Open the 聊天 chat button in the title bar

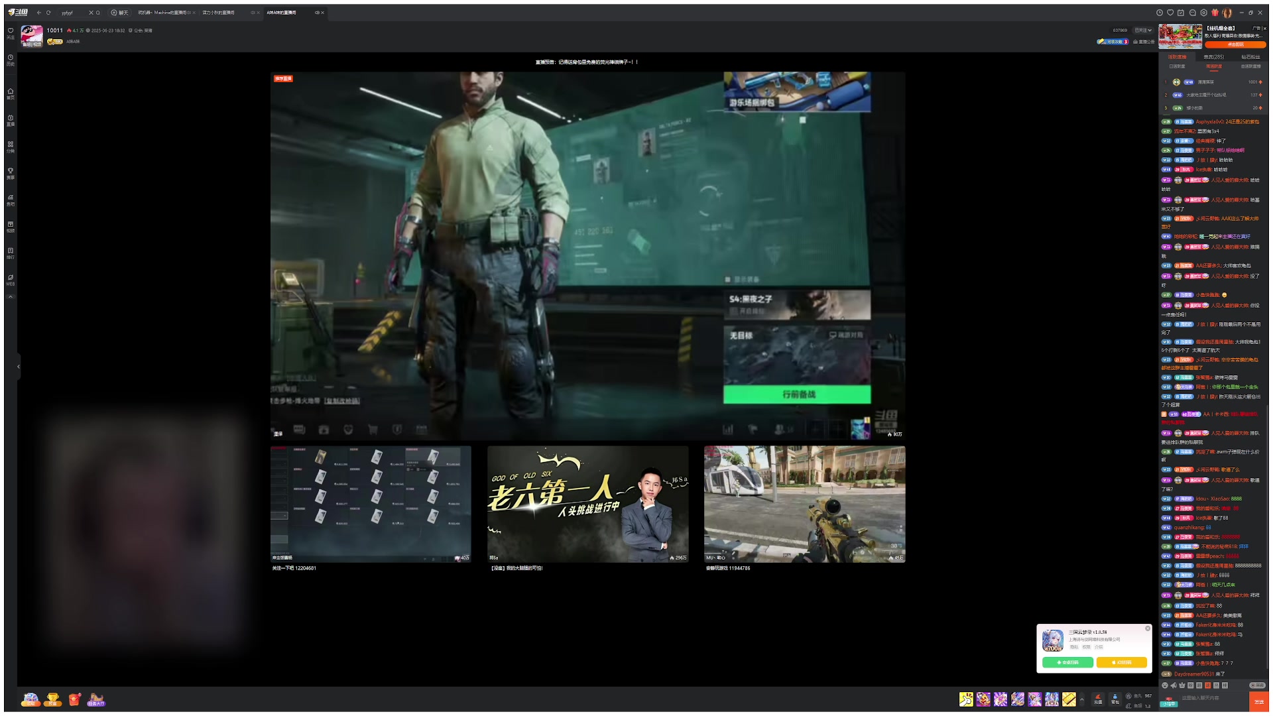tap(119, 13)
